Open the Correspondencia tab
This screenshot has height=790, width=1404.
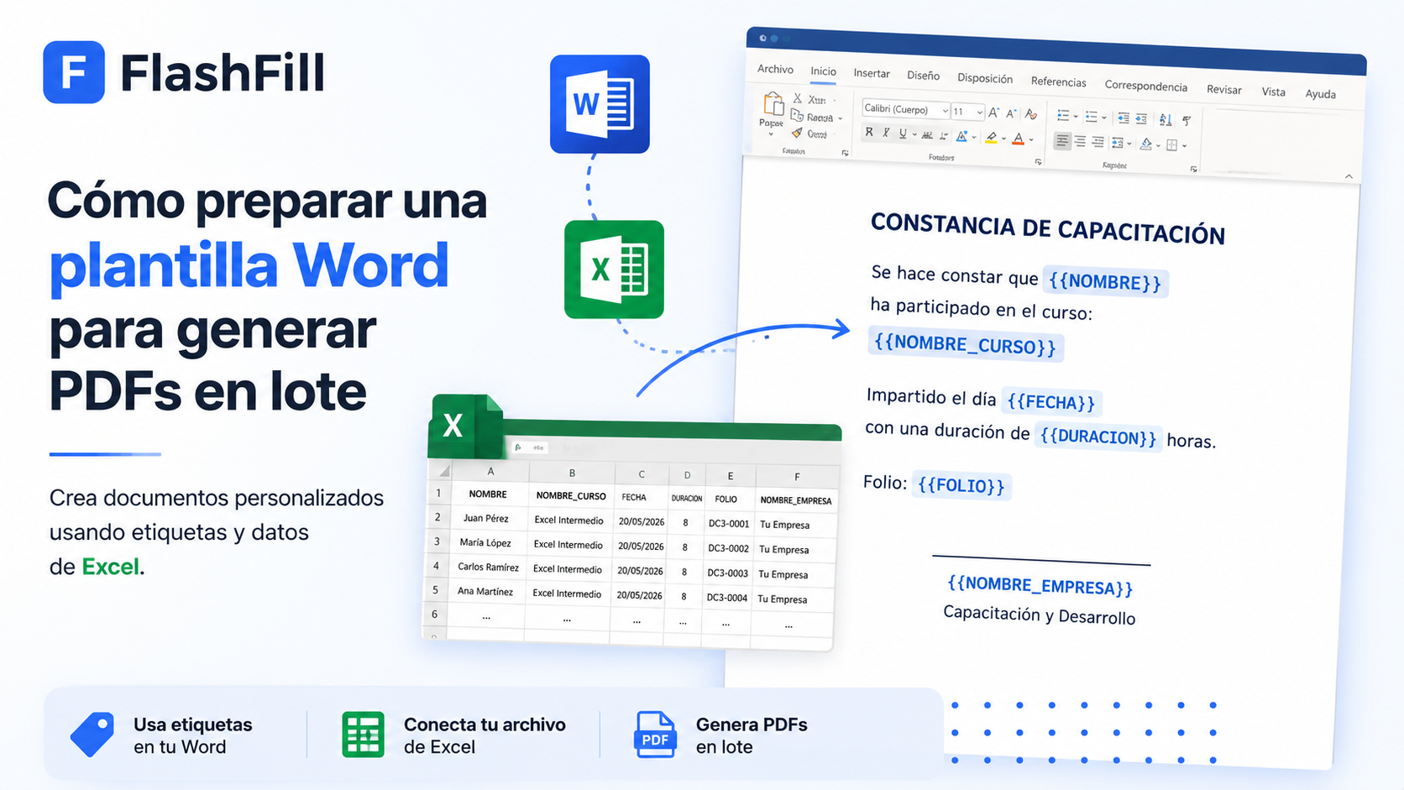(1145, 86)
